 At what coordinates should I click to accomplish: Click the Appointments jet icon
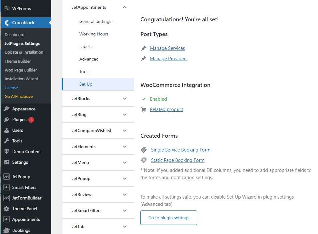[x=7, y=219]
